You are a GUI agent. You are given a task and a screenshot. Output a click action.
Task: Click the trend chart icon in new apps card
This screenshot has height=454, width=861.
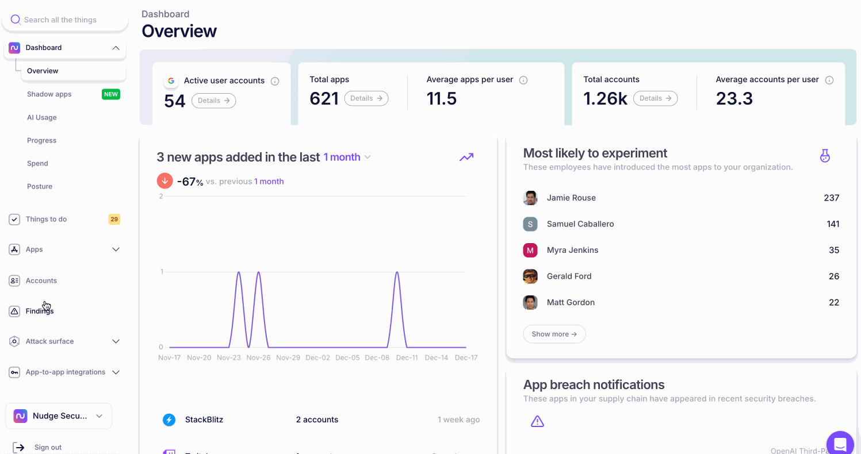click(466, 157)
